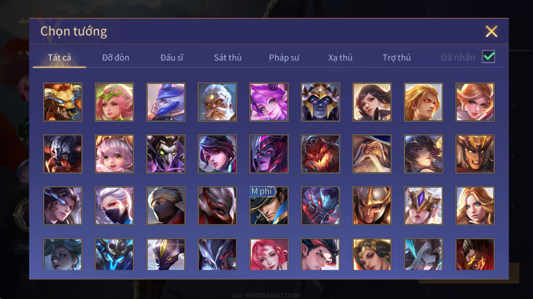The height and width of the screenshot is (299, 533).
Task: Choose the hero marked 'M phí'
Action: point(269,206)
